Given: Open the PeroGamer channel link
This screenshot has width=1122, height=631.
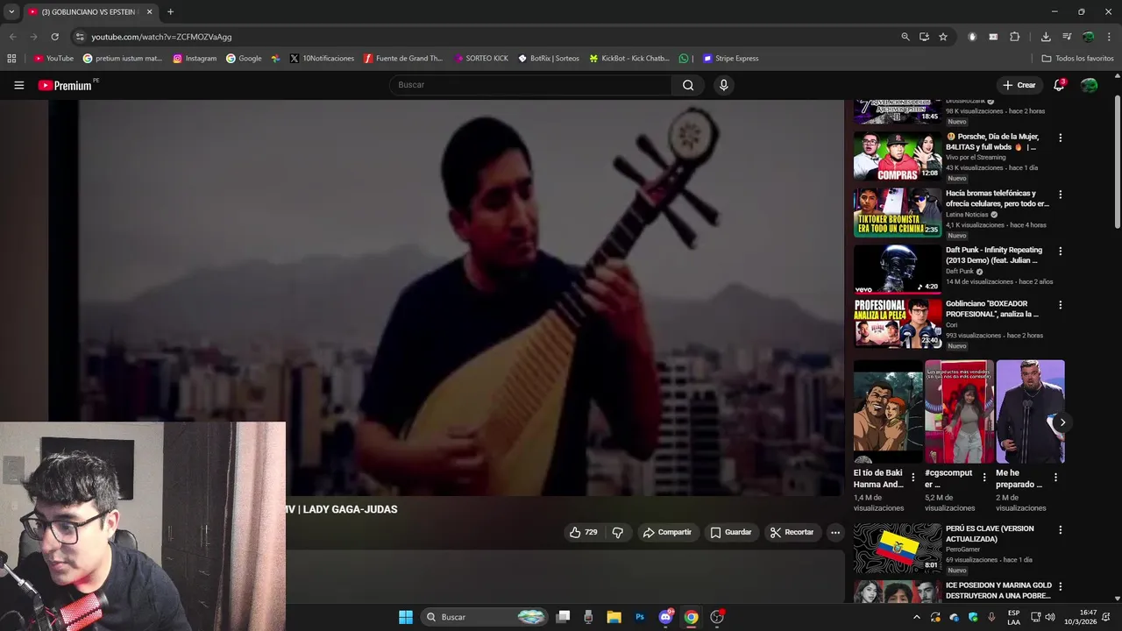Looking at the screenshot, I should [964, 549].
